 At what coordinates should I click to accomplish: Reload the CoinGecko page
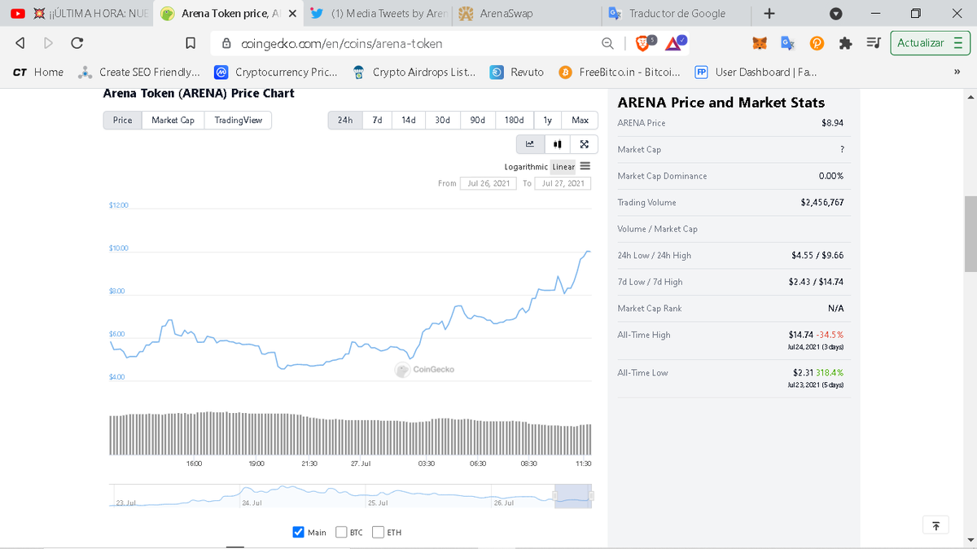tap(77, 43)
